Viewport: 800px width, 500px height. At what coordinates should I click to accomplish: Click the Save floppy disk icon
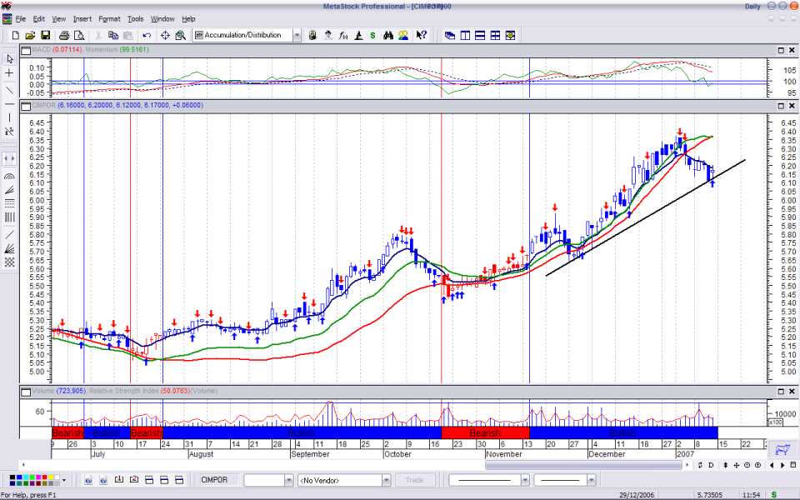pos(45,36)
